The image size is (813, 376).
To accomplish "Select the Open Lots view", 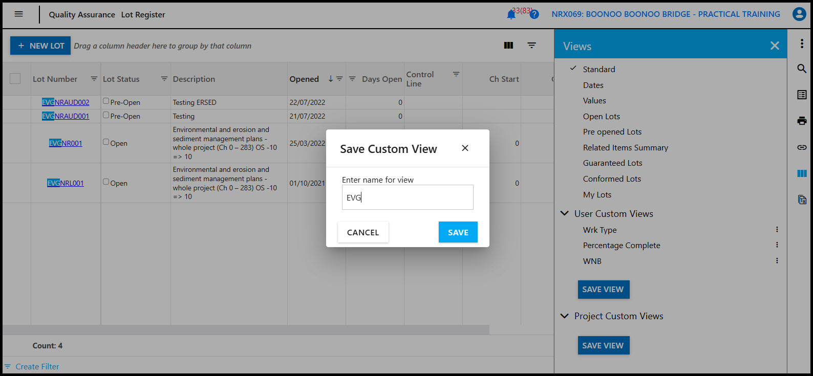I will click(601, 117).
